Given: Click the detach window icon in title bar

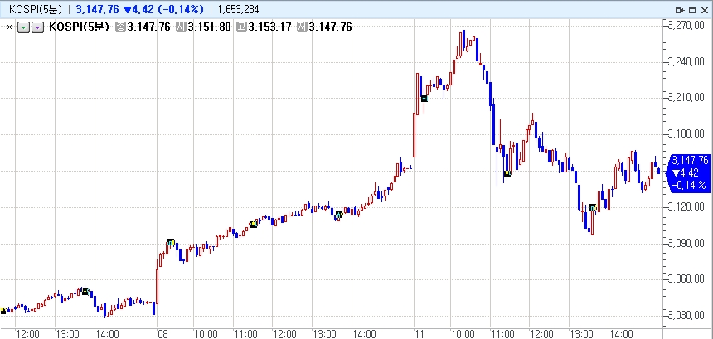Looking at the screenshot, I should [x=679, y=9].
